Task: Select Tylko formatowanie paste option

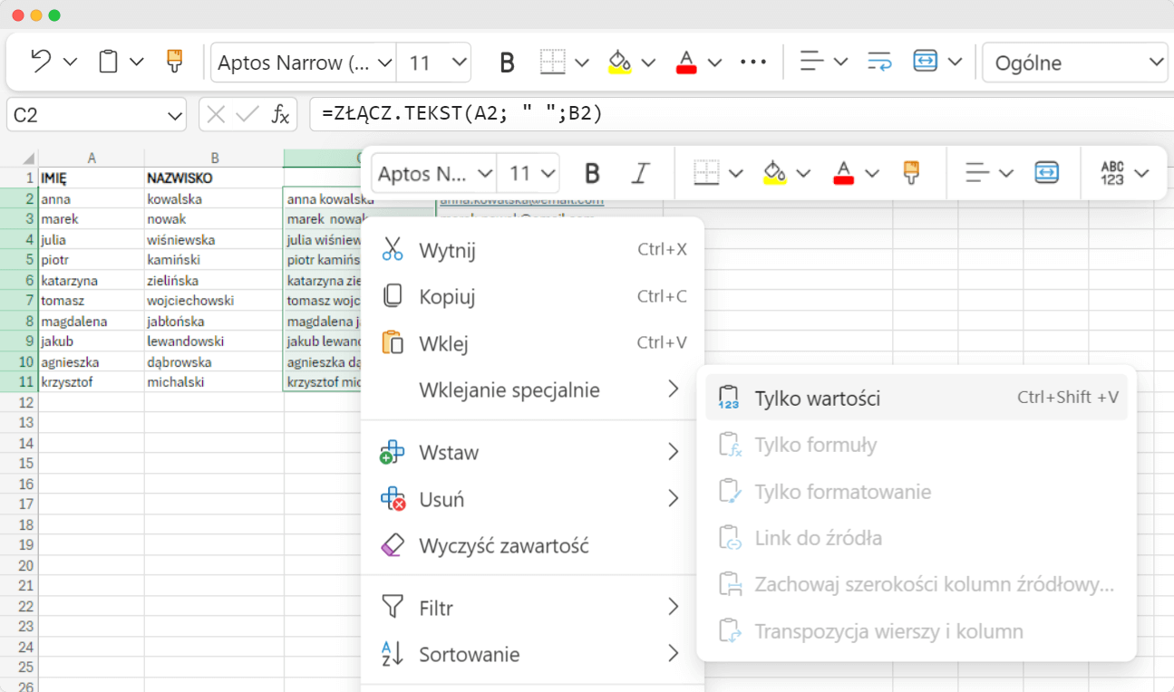Action: (917, 492)
